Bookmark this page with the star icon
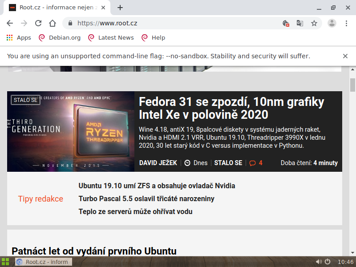Screen dimensions: 356x267 click(x=314, y=23)
